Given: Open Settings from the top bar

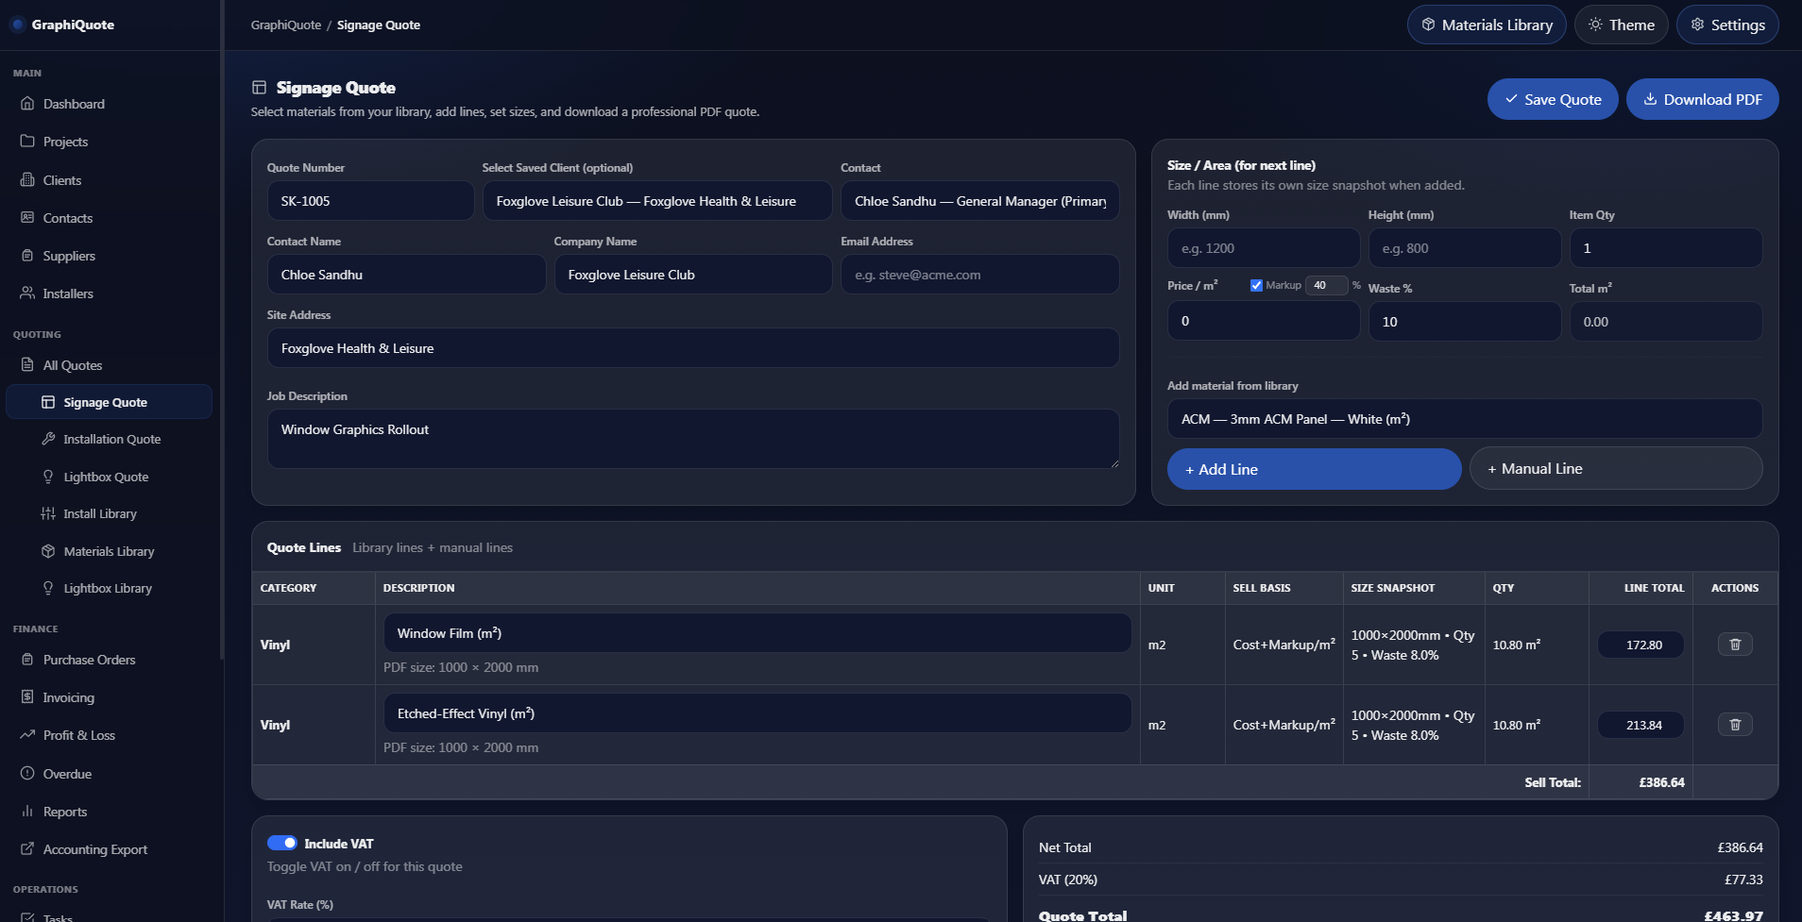Looking at the screenshot, I should pos(1727,25).
